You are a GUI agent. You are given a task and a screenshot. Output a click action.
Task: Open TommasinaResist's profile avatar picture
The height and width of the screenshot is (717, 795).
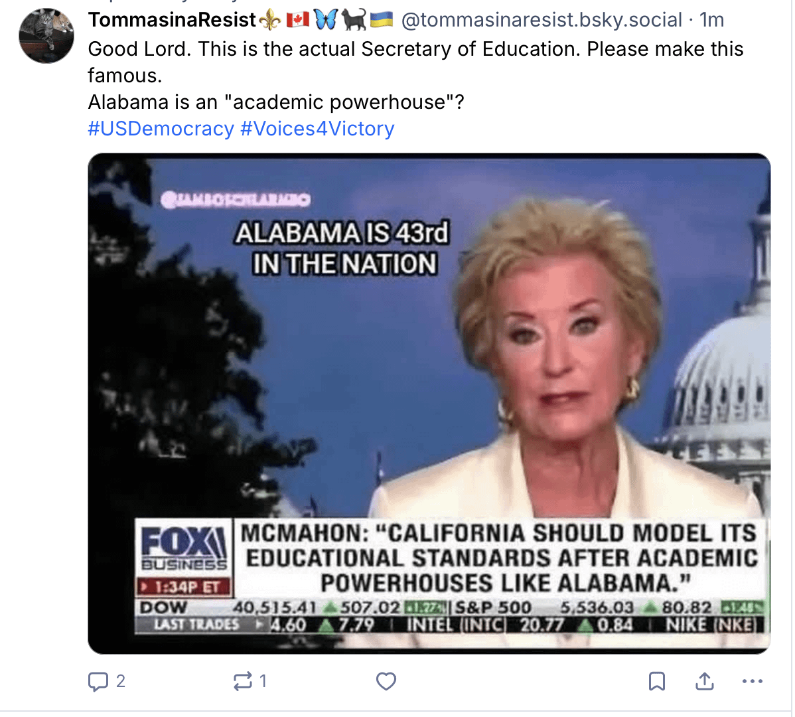[x=46, y=35]
